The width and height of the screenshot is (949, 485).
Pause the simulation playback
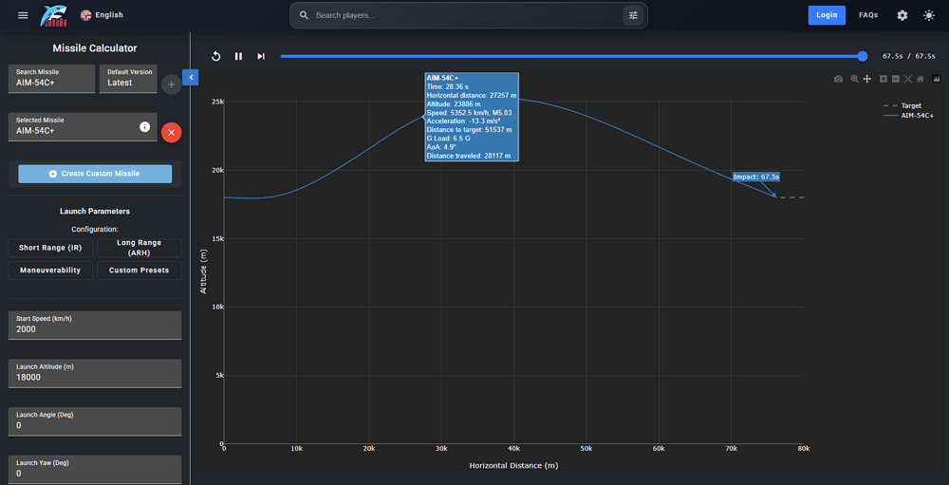pos(238,56)
